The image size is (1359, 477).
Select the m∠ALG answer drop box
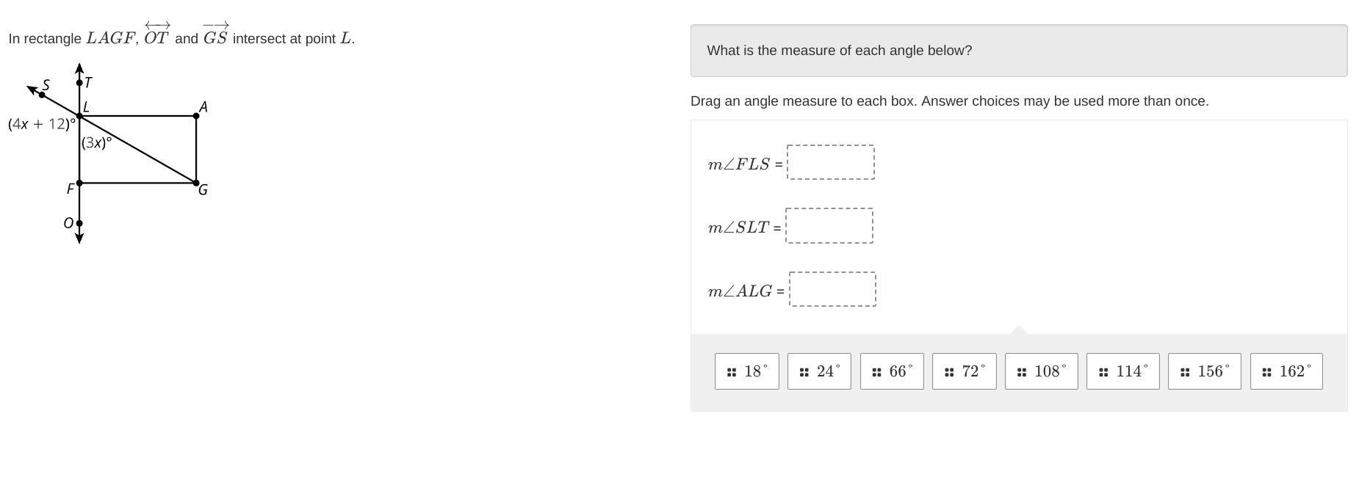pyautogui.click(x=832, y=289)
